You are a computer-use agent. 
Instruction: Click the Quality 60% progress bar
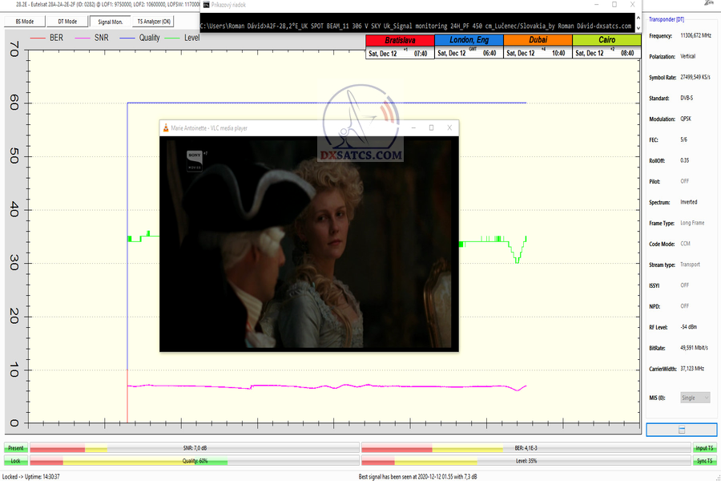point(192,462)
